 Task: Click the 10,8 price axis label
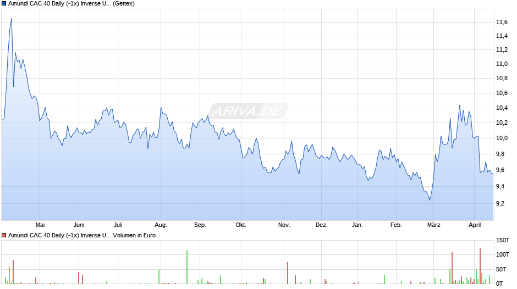502,79
